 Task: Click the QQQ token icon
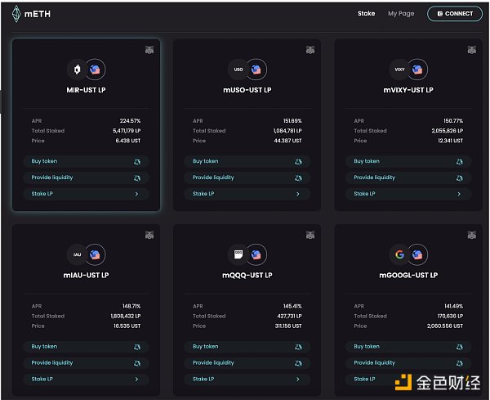coord(238,254)
